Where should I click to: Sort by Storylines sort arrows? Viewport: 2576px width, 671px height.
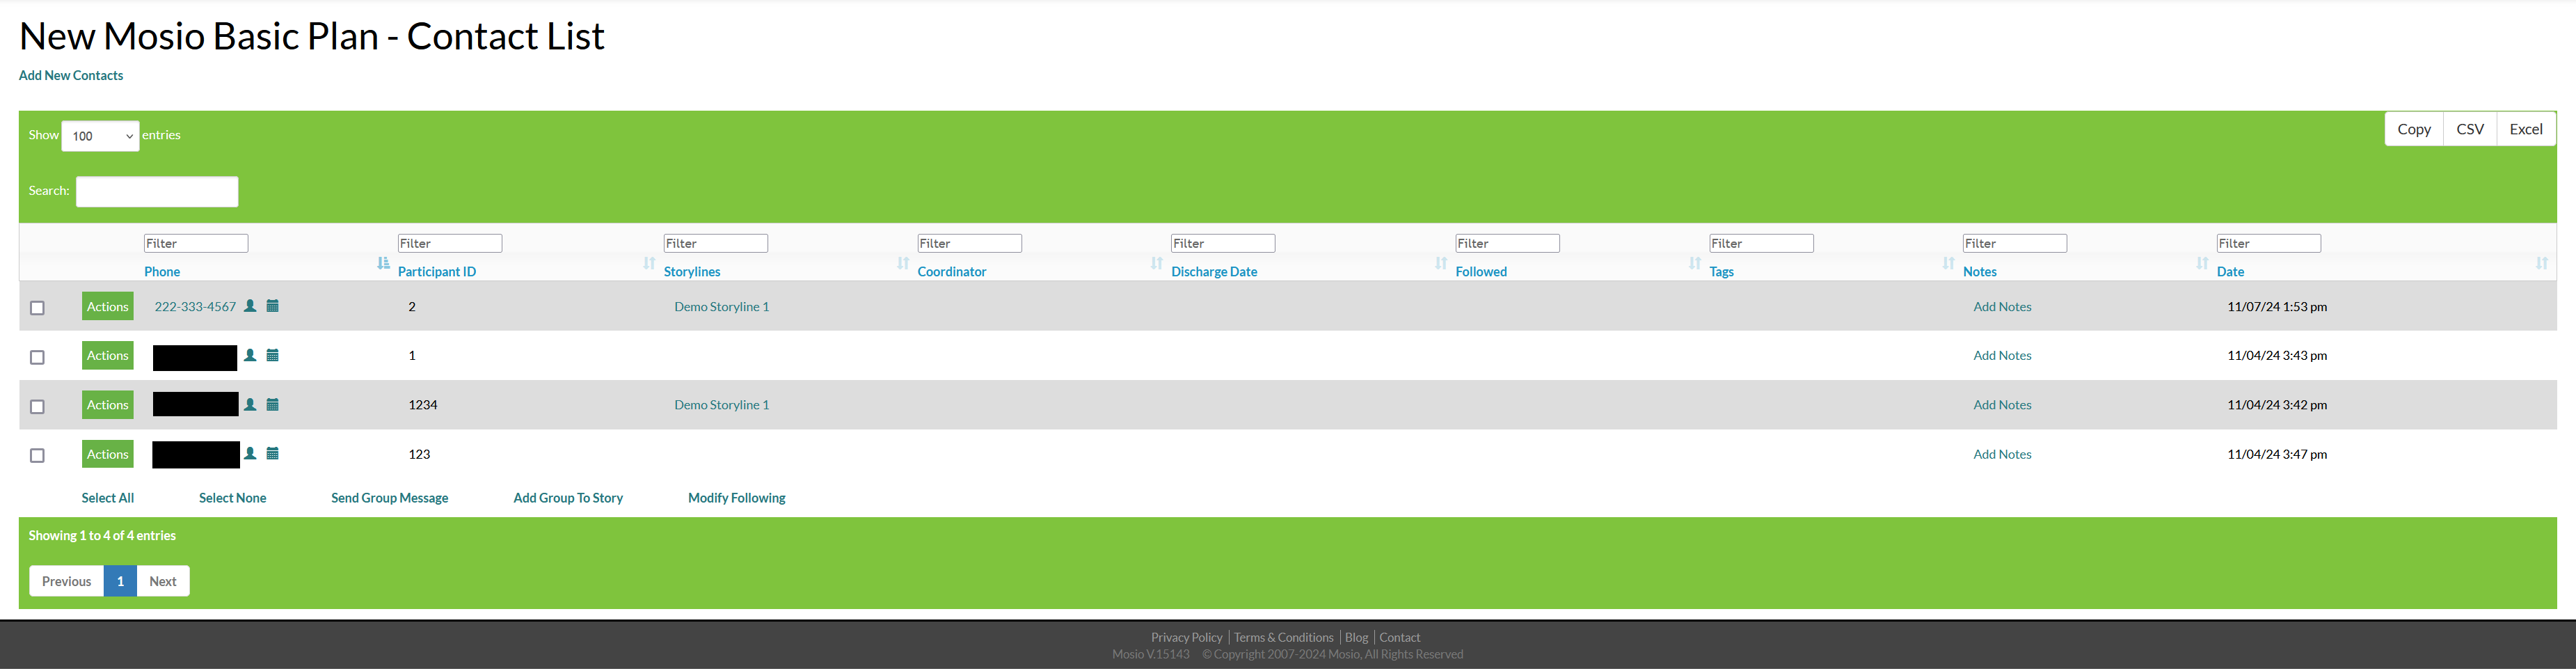pyautogui.click(x=903, y=264)
